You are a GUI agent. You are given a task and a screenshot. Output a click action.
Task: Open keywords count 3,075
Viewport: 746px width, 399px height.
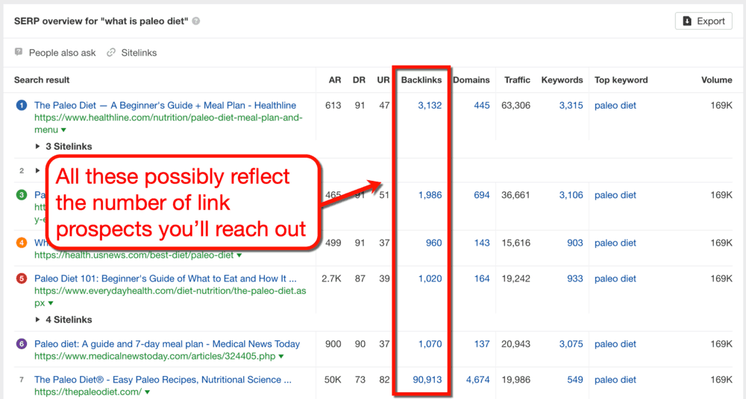point(571,344)
